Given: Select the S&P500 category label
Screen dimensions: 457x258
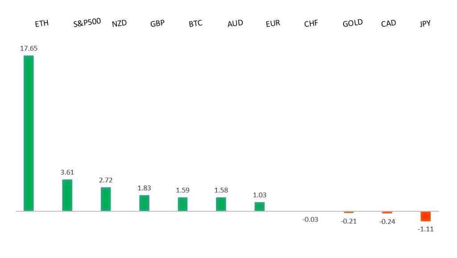Looking at the screenshot, I should click(87, 23).
